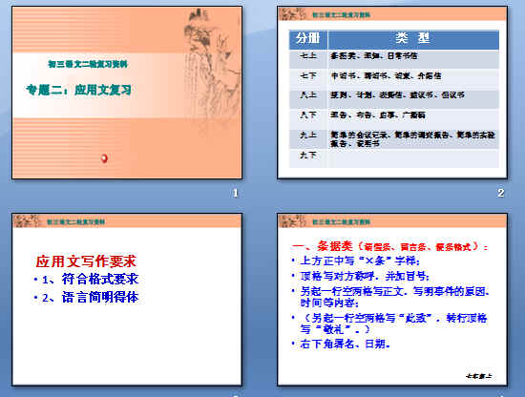Click the '类 型' table header cell
The width and height of the screenshot is (525, 397).
pos(413,38)
